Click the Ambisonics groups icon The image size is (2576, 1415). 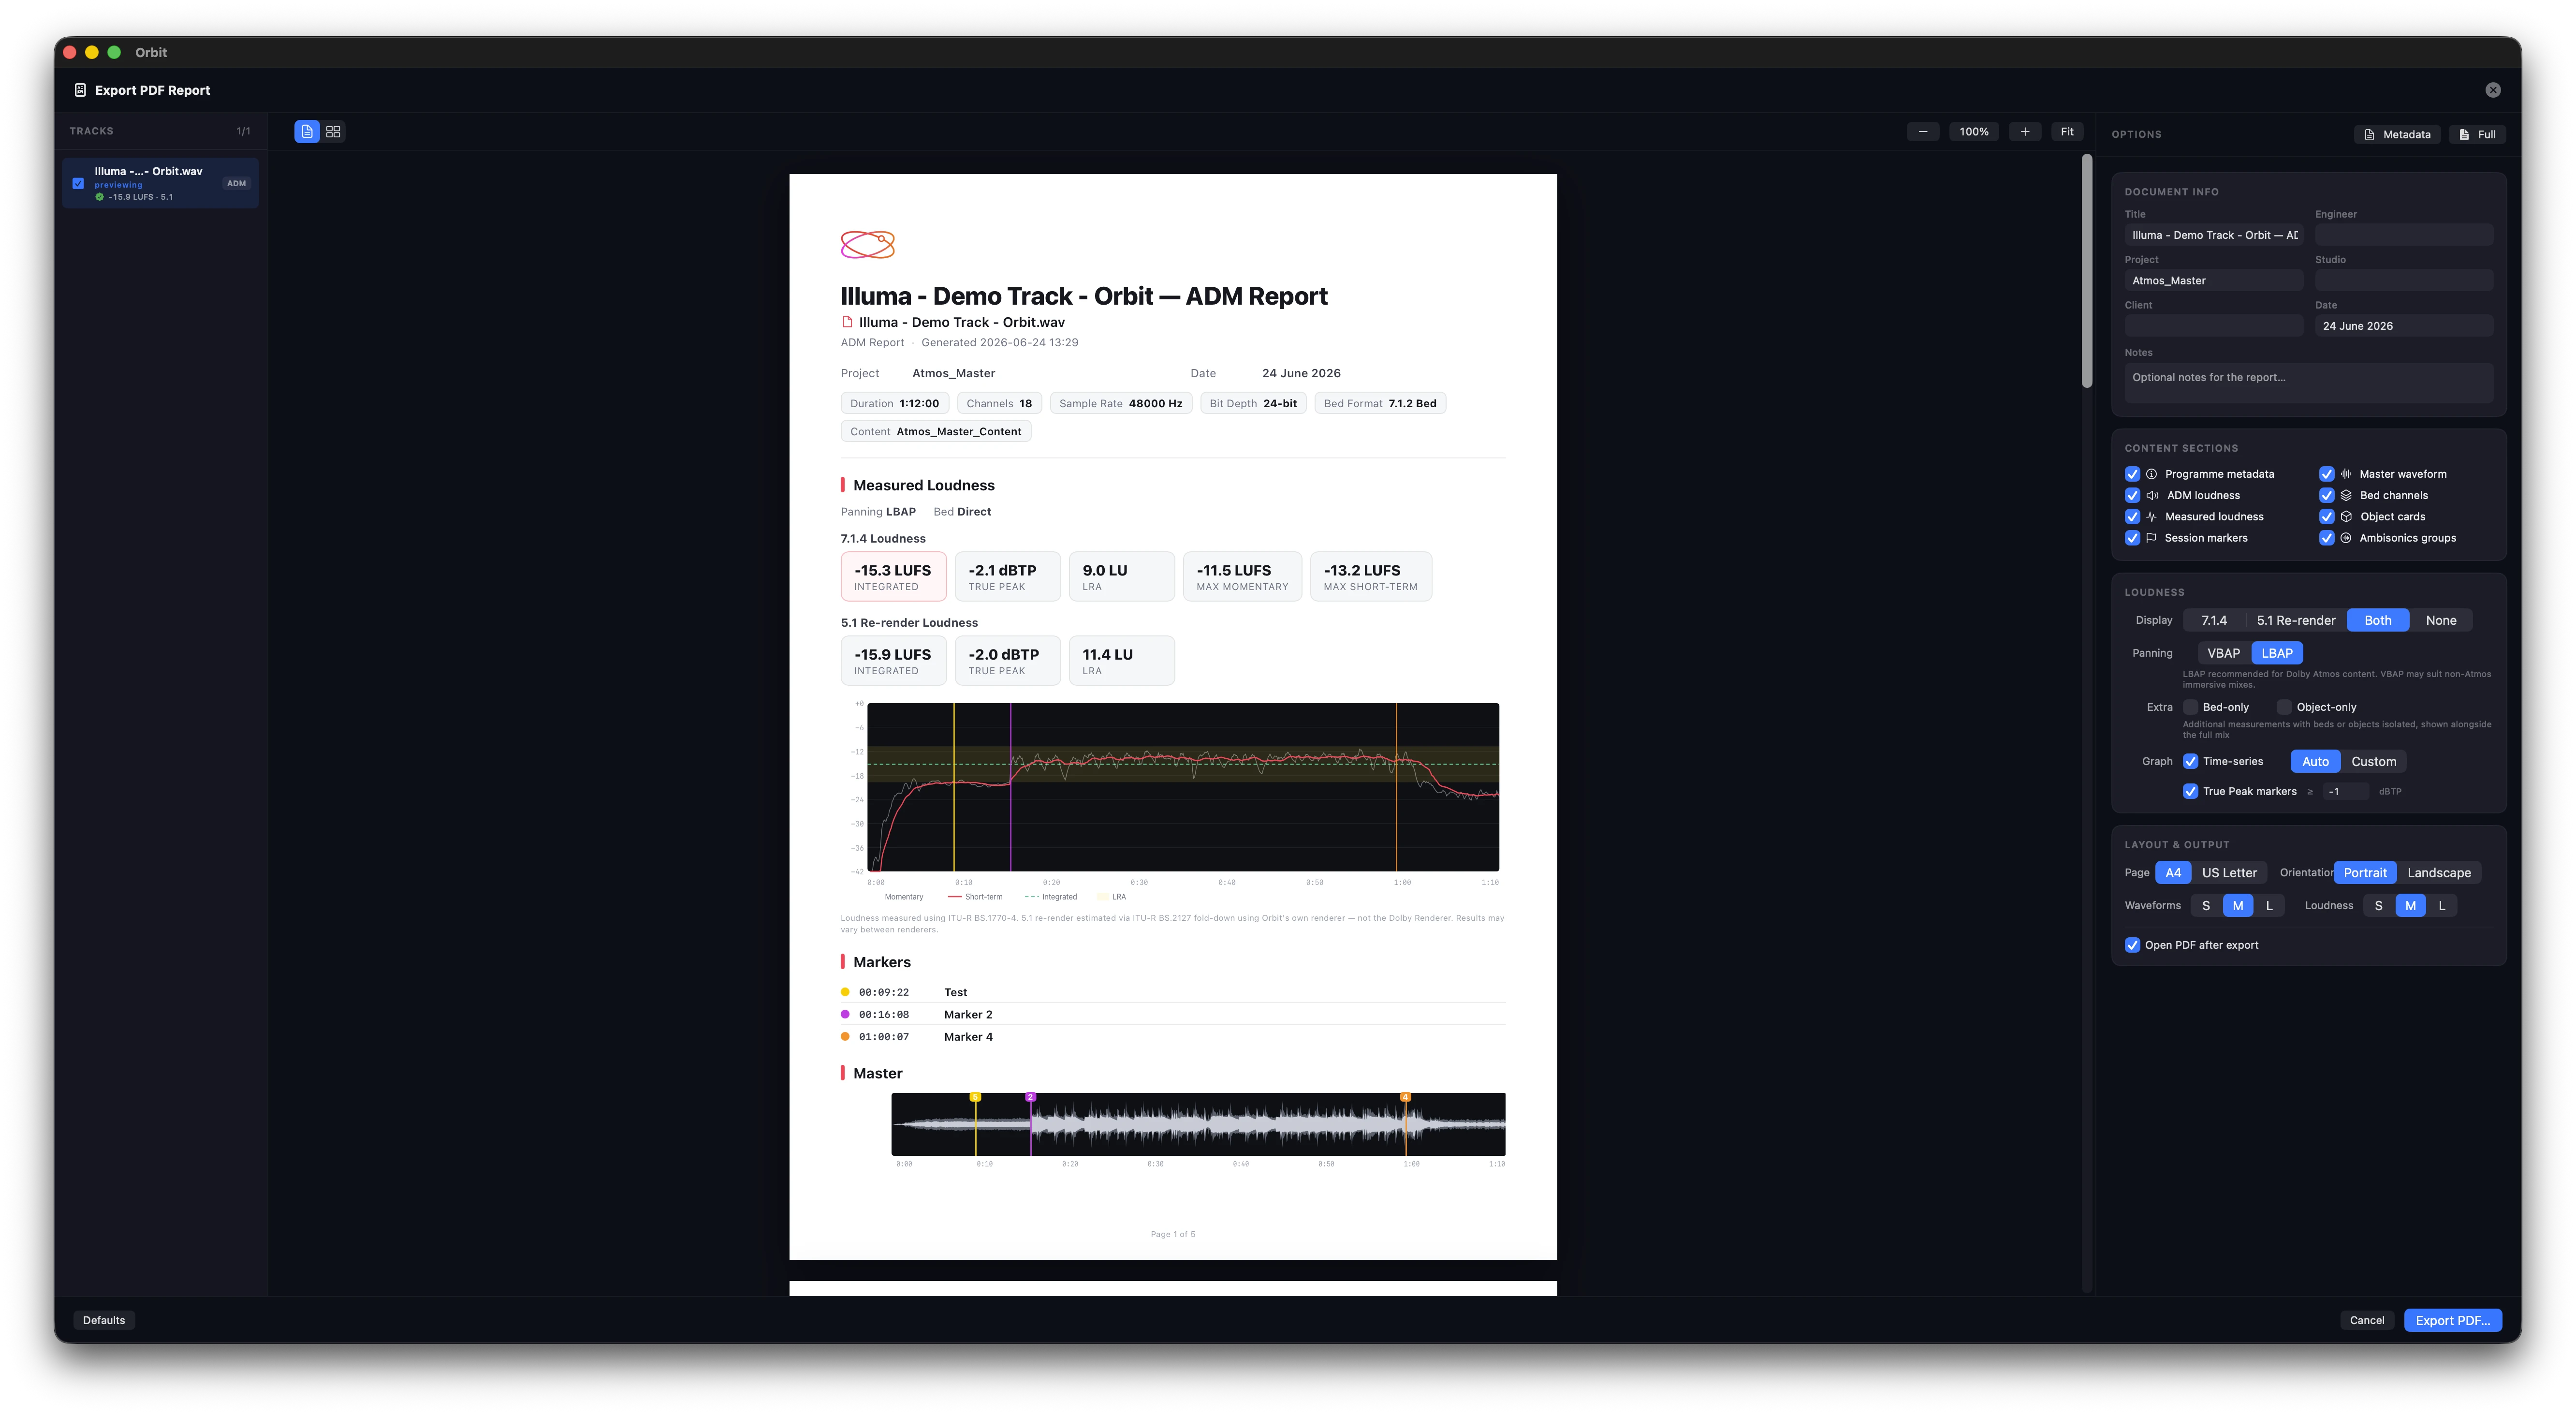(x=2346, y=538)
